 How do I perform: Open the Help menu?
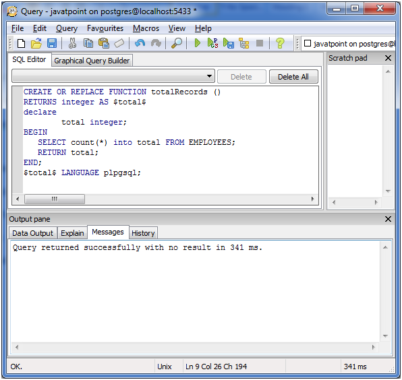pos(203,28)
